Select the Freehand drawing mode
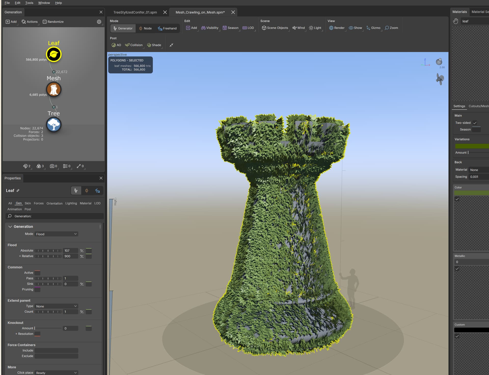Viewport: 489px width, 375px height. pos(167,28)
